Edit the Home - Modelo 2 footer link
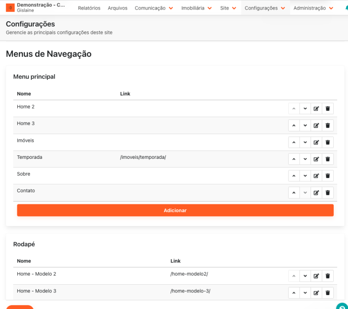Image resolution: width=348 pixels, height=309 pixels. [316, 276]
